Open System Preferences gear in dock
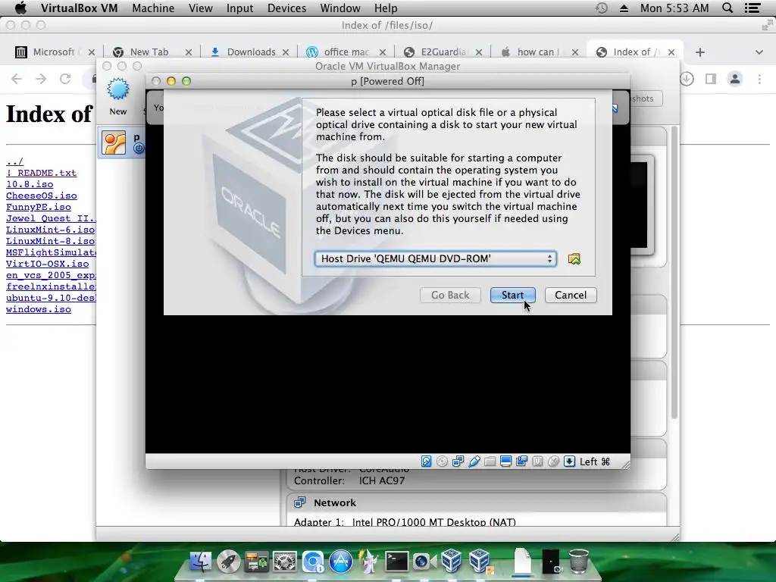The width and height of the screenshot is (776, 582). pyautogui.click(x=285, y=562)
